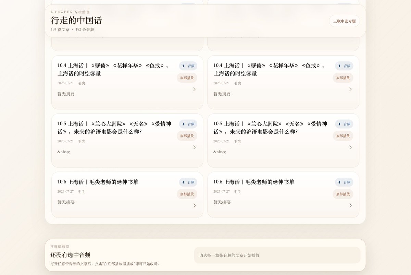Click 暂无摘要 summary on left-column 10.4 card
The height and width of the screenshot is (275, 411).
tap(66, 94)
